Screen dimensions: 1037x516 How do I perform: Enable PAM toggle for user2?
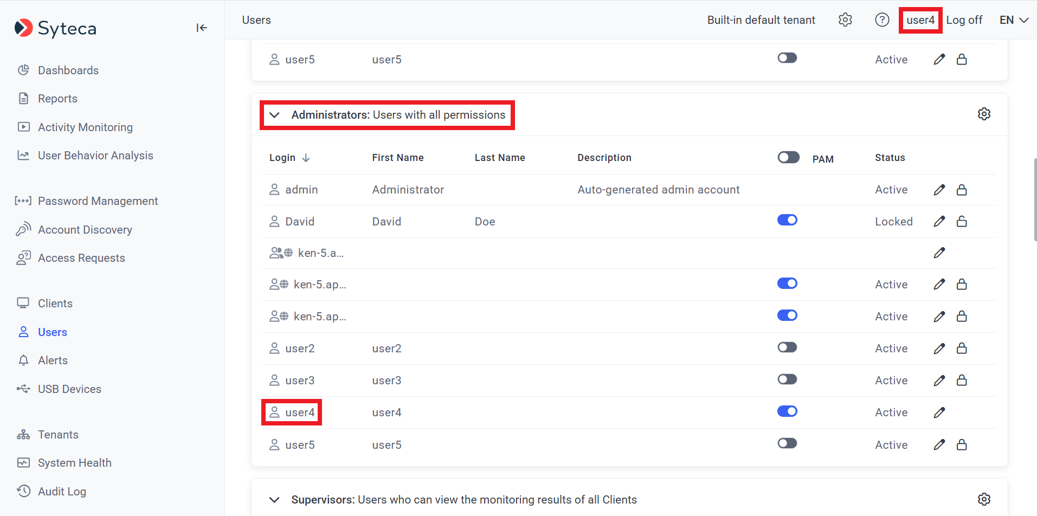pos(787,347)
